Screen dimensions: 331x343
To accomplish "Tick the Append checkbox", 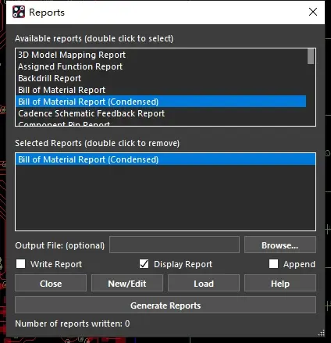I will coord(273,263).
